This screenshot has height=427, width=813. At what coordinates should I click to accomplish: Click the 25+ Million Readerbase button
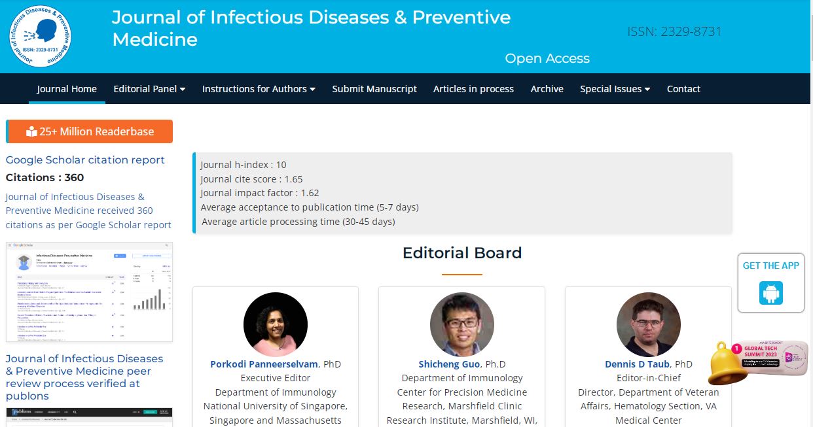(x=90, y=131)
